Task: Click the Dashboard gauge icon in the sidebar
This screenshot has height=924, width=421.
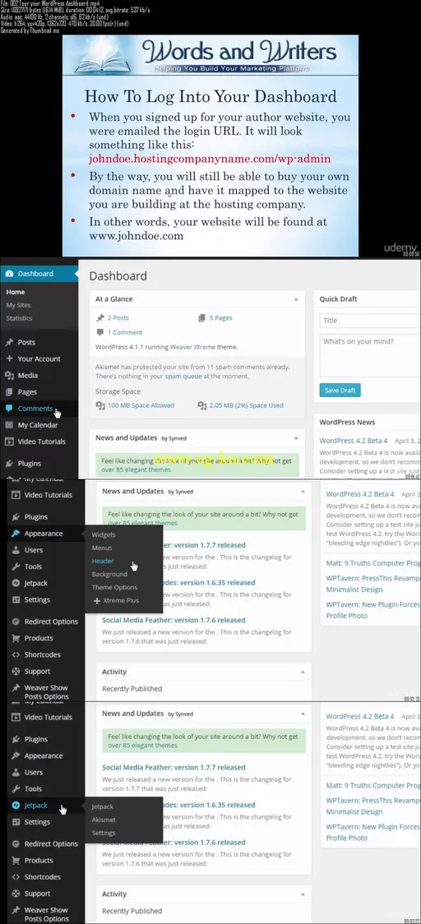Action: tap(9, 274)
